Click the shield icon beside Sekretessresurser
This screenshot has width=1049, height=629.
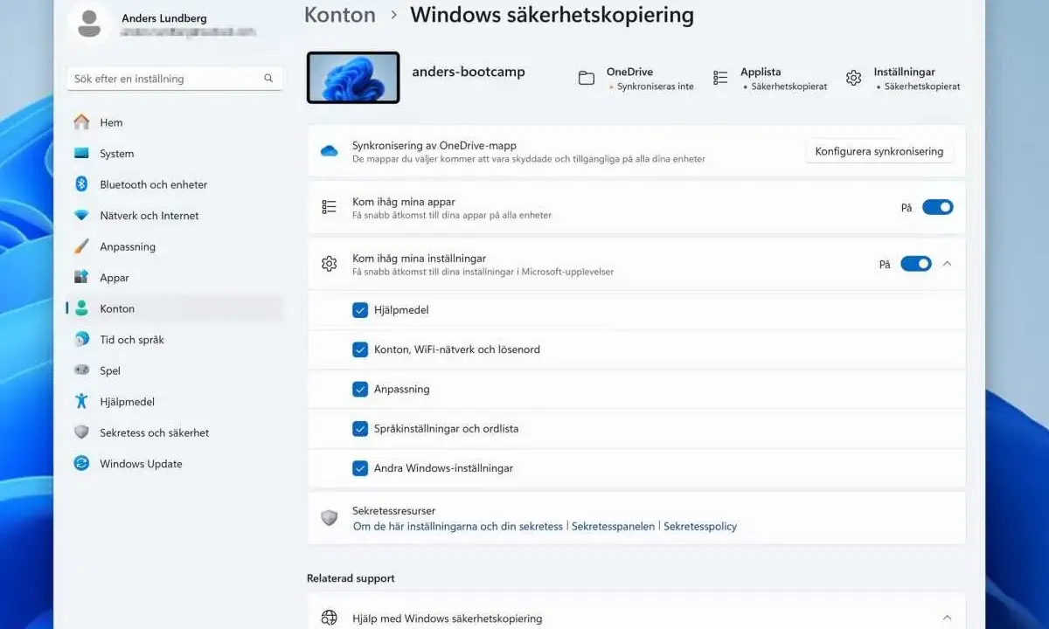tap(329, 518)
